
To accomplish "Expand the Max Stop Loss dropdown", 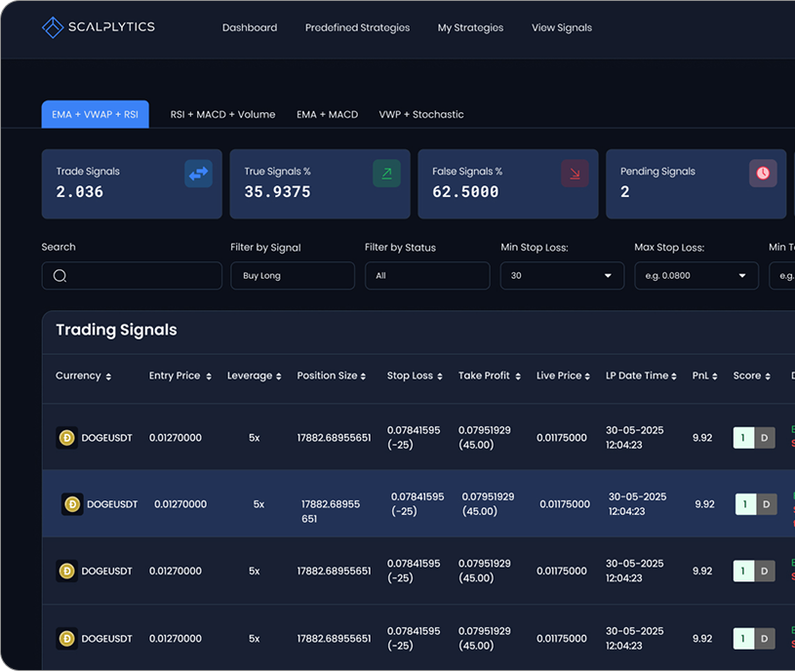I will click(x=696, y=276).
